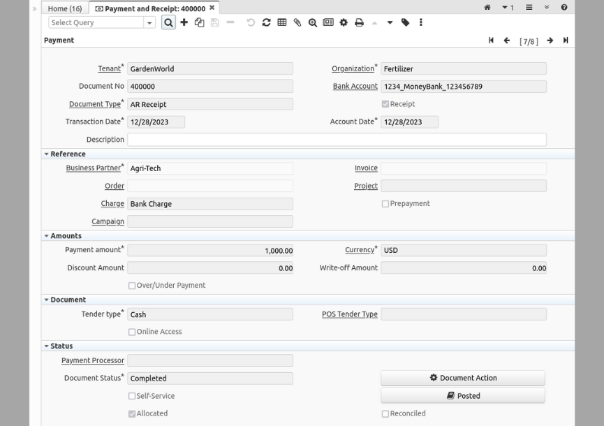Open the Report icon in toolbar
604x426 pixels.
pos(328,22)
